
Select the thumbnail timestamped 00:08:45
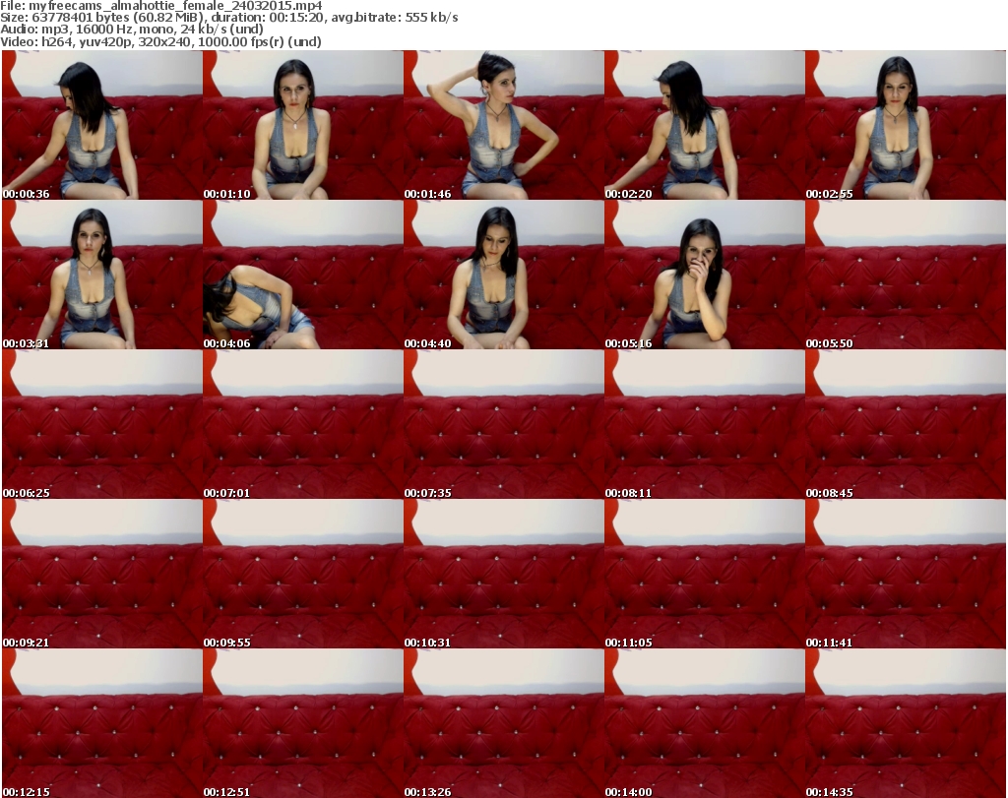(906, 424)
